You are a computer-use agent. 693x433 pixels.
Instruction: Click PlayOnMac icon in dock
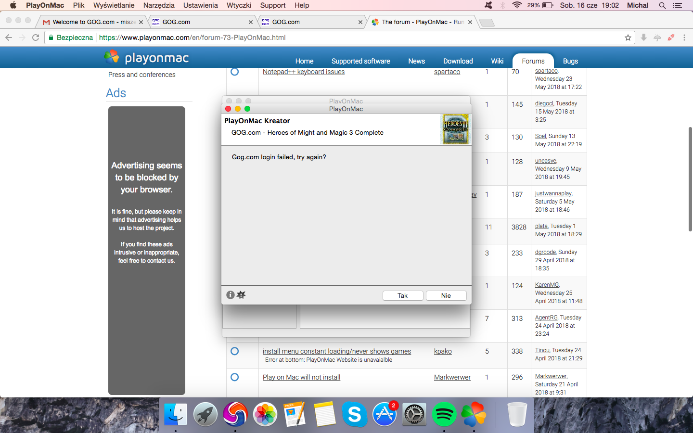[474, 414]
